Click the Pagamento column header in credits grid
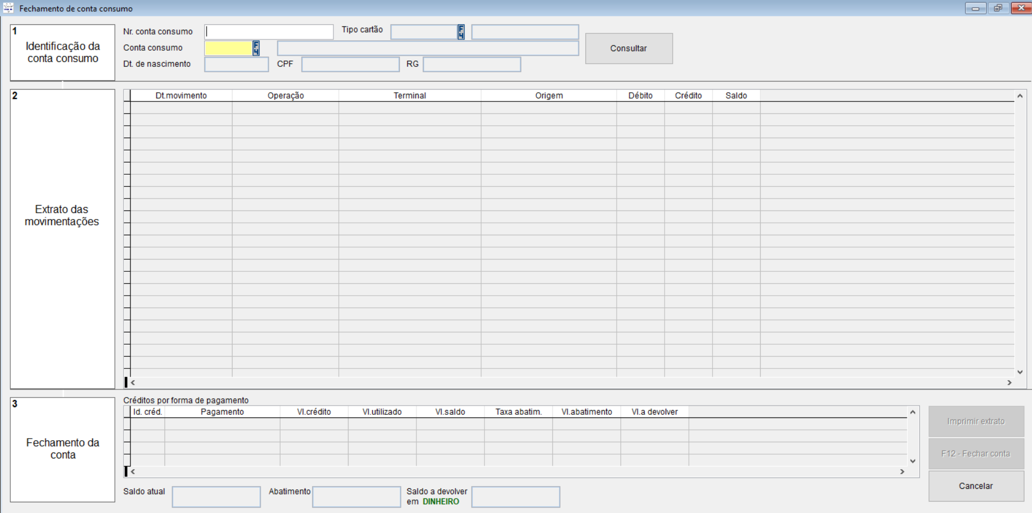This screenshot has width=1032, height=513. click(x=222, y=412)
